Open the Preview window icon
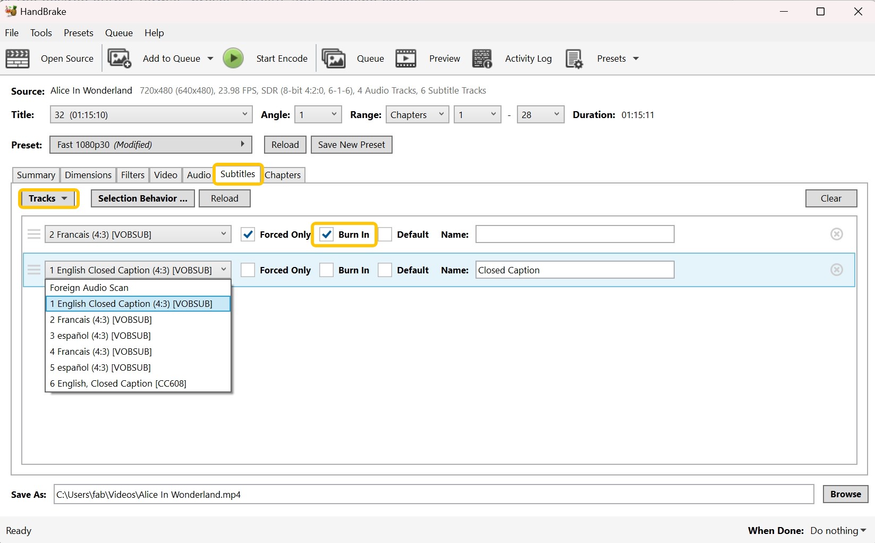The image size is (875, 543). [405, 59]
